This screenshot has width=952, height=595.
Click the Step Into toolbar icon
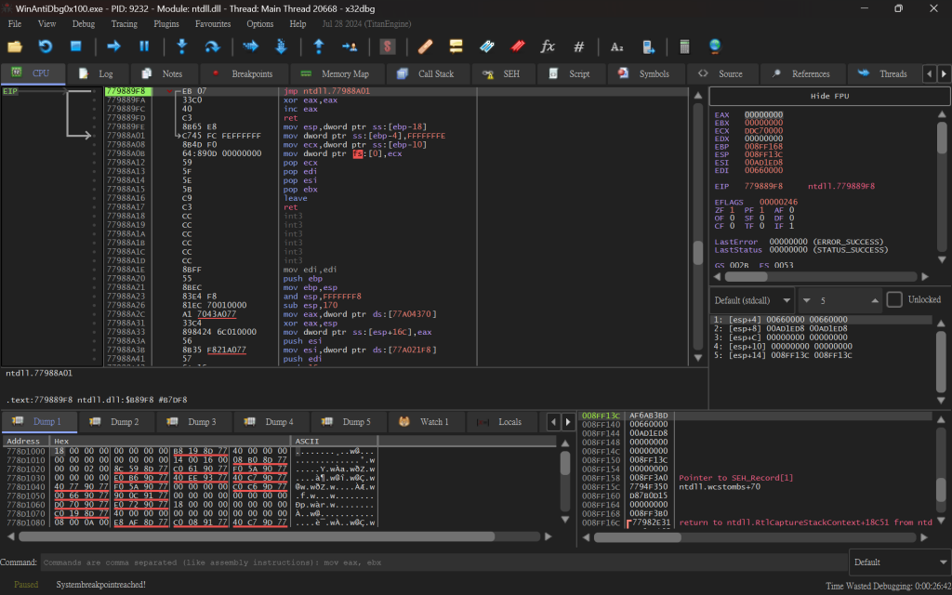pos(182,46)
